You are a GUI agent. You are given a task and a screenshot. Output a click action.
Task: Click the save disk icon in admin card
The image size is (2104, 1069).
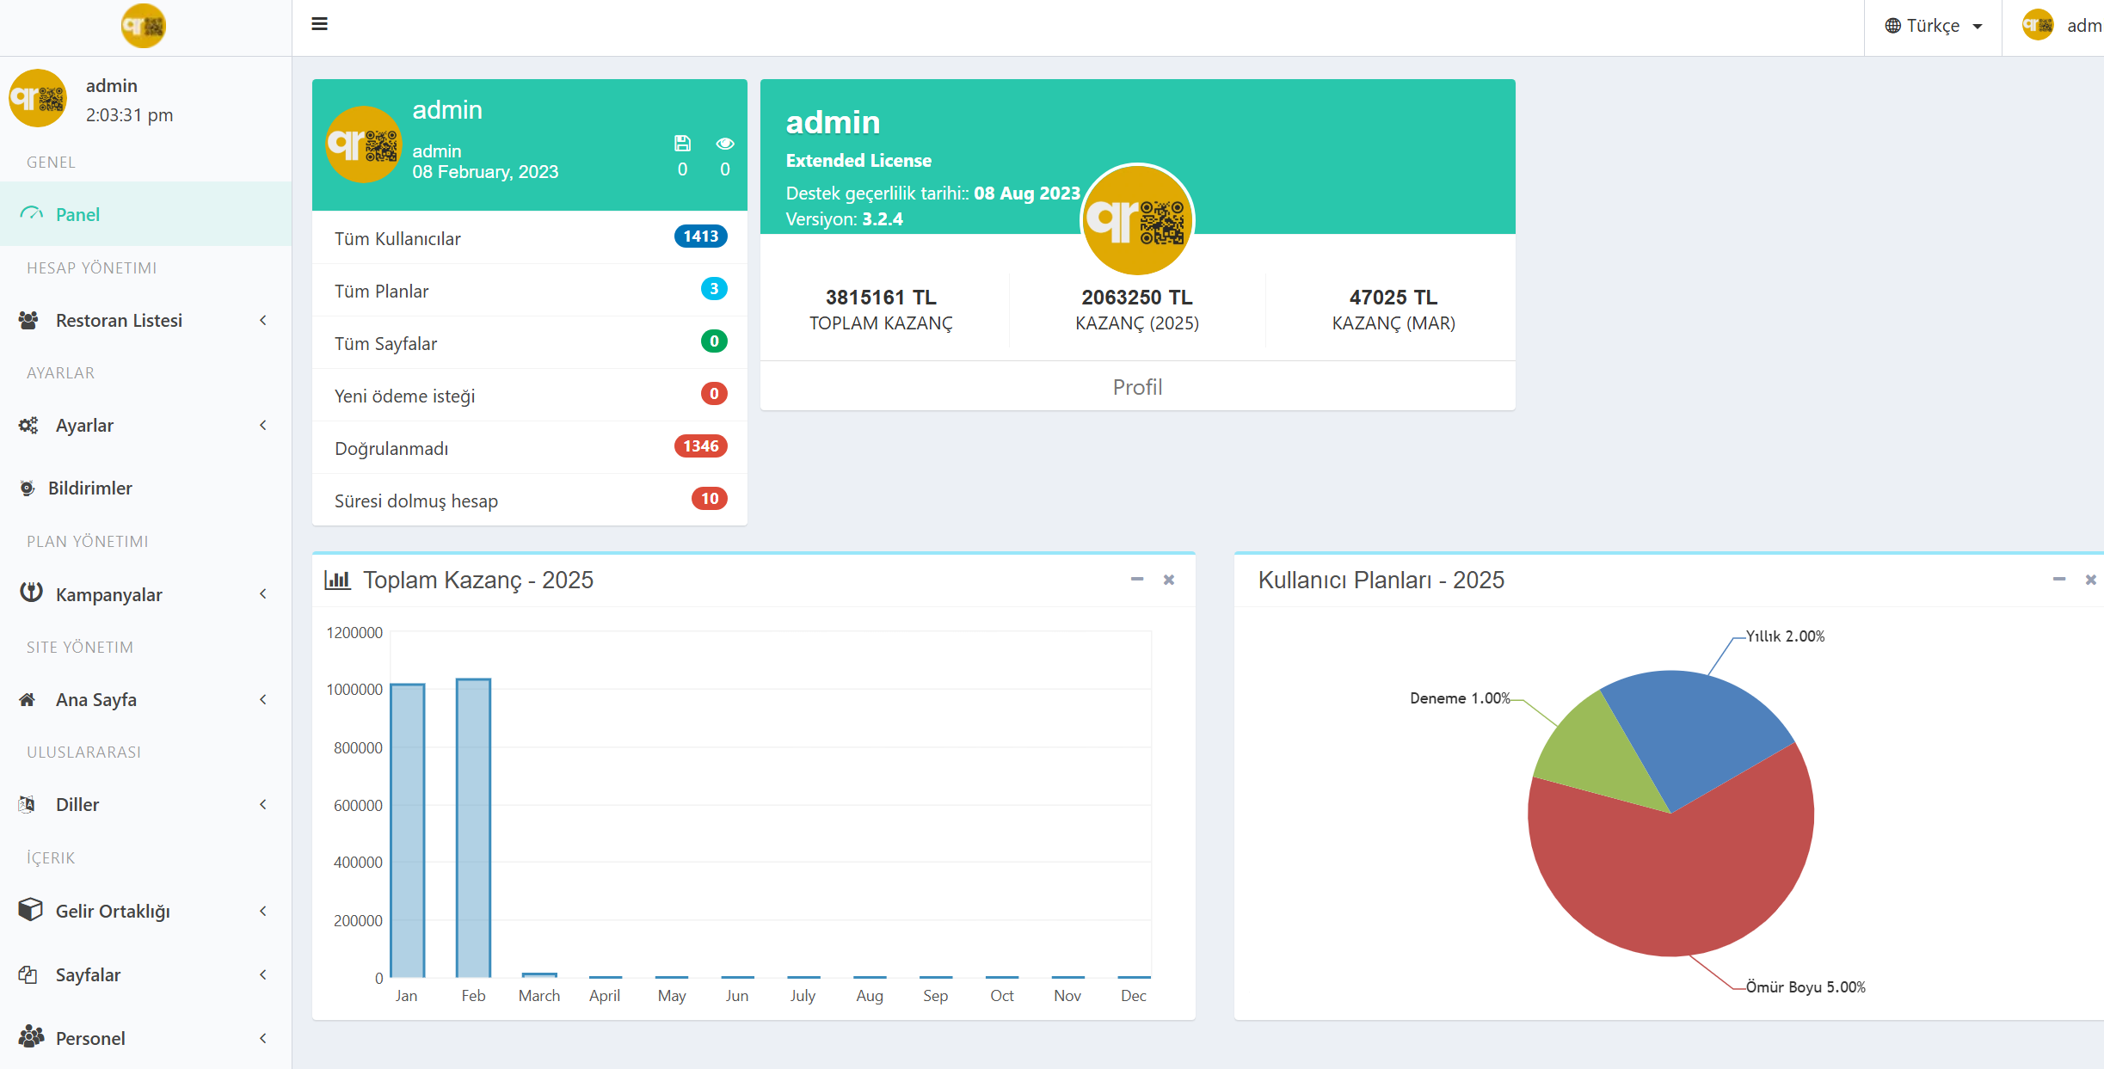(x=682, y=143)
